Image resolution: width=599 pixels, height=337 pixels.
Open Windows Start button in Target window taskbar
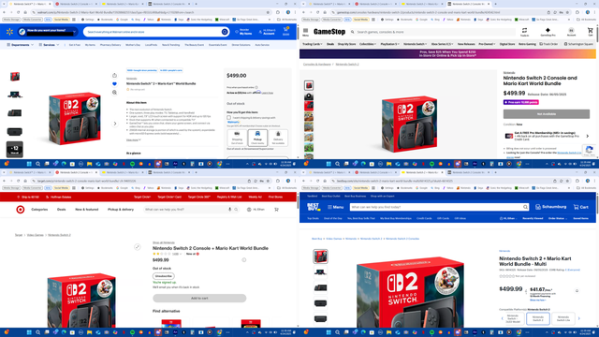29,332
